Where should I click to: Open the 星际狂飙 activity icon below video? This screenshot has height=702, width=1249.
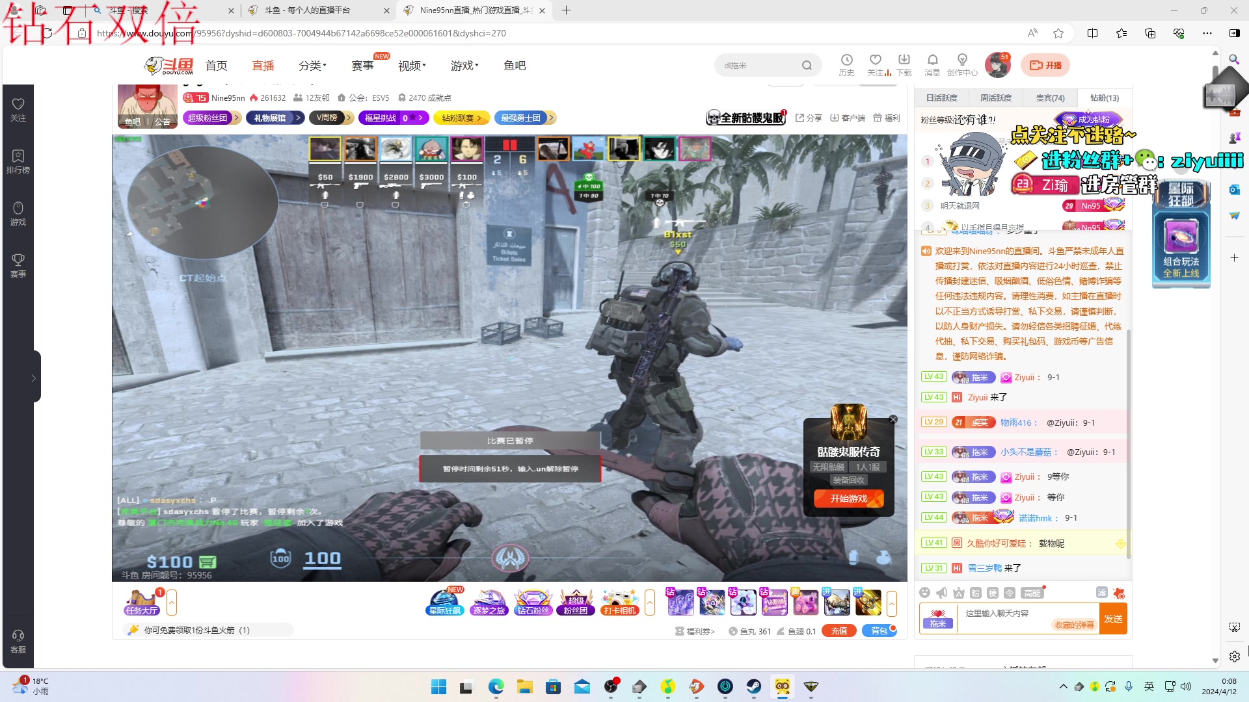click(445, 603)
